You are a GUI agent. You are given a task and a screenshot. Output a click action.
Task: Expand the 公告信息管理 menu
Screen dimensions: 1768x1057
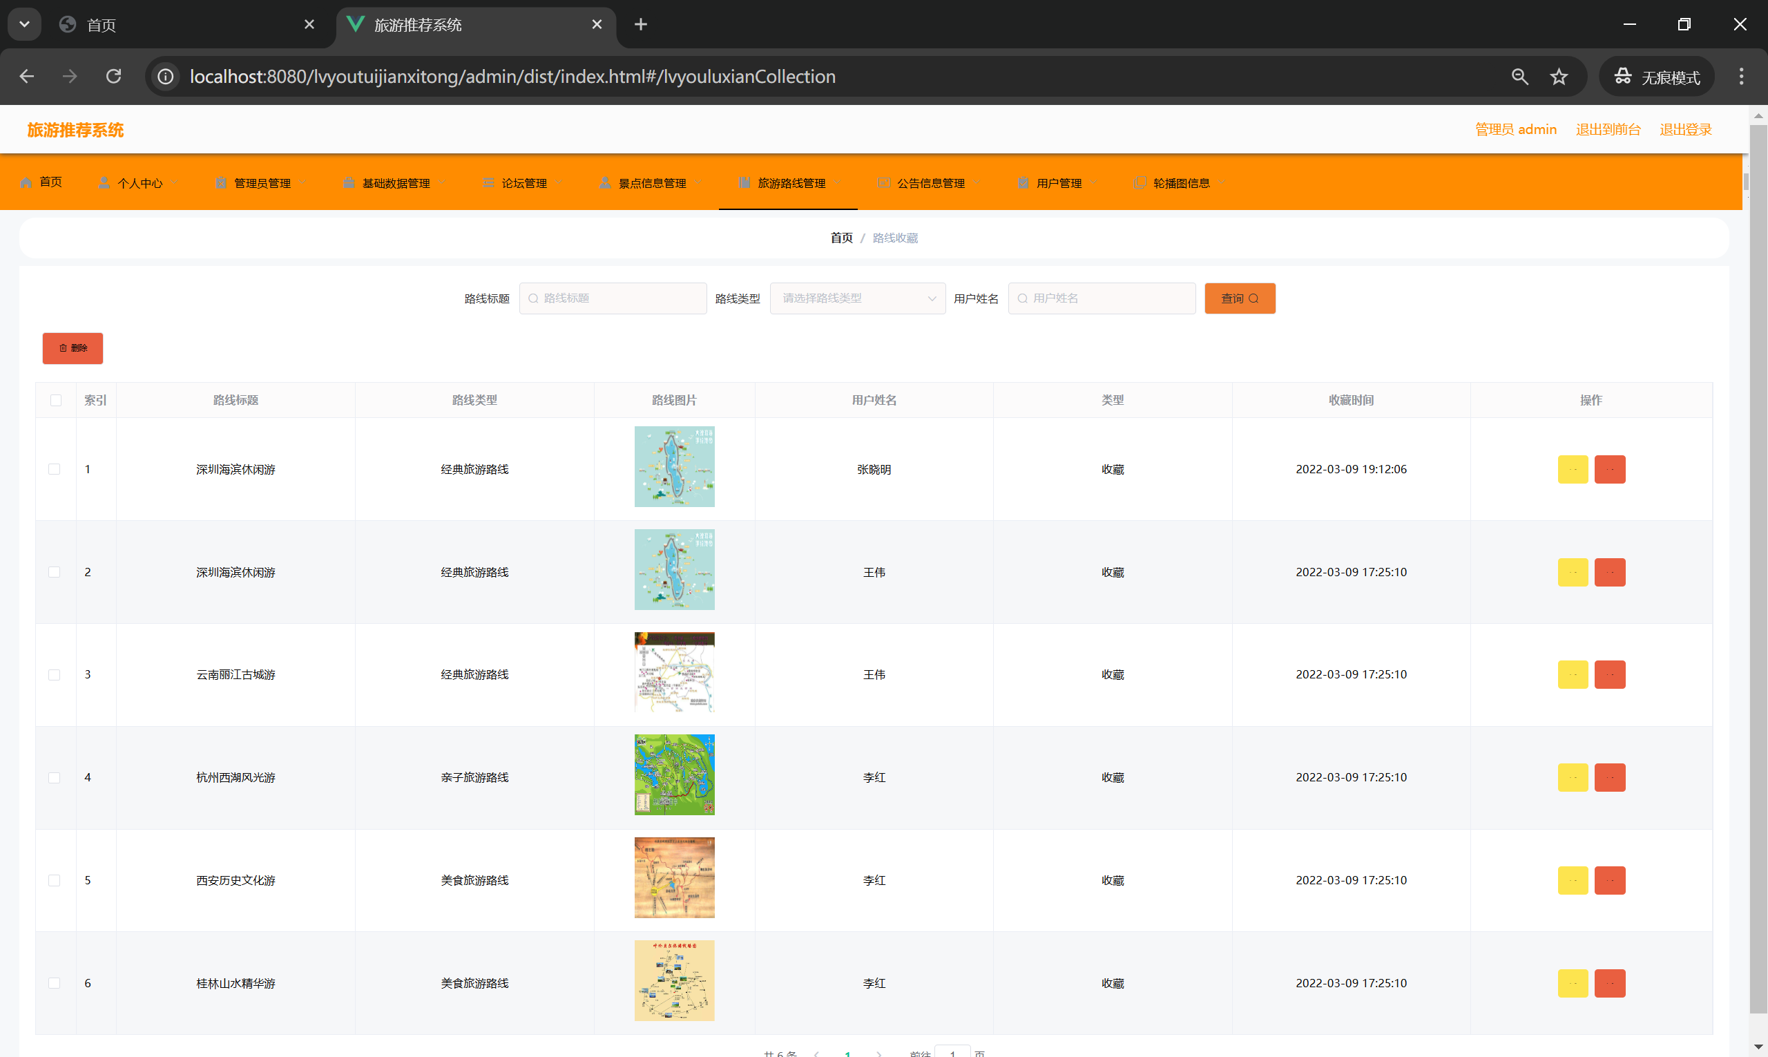click(928, 182)
